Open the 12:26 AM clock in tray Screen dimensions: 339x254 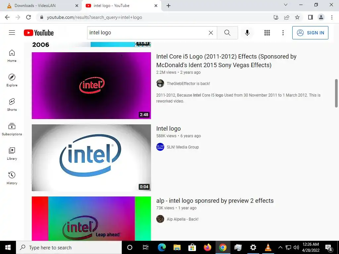pos(311,247)
